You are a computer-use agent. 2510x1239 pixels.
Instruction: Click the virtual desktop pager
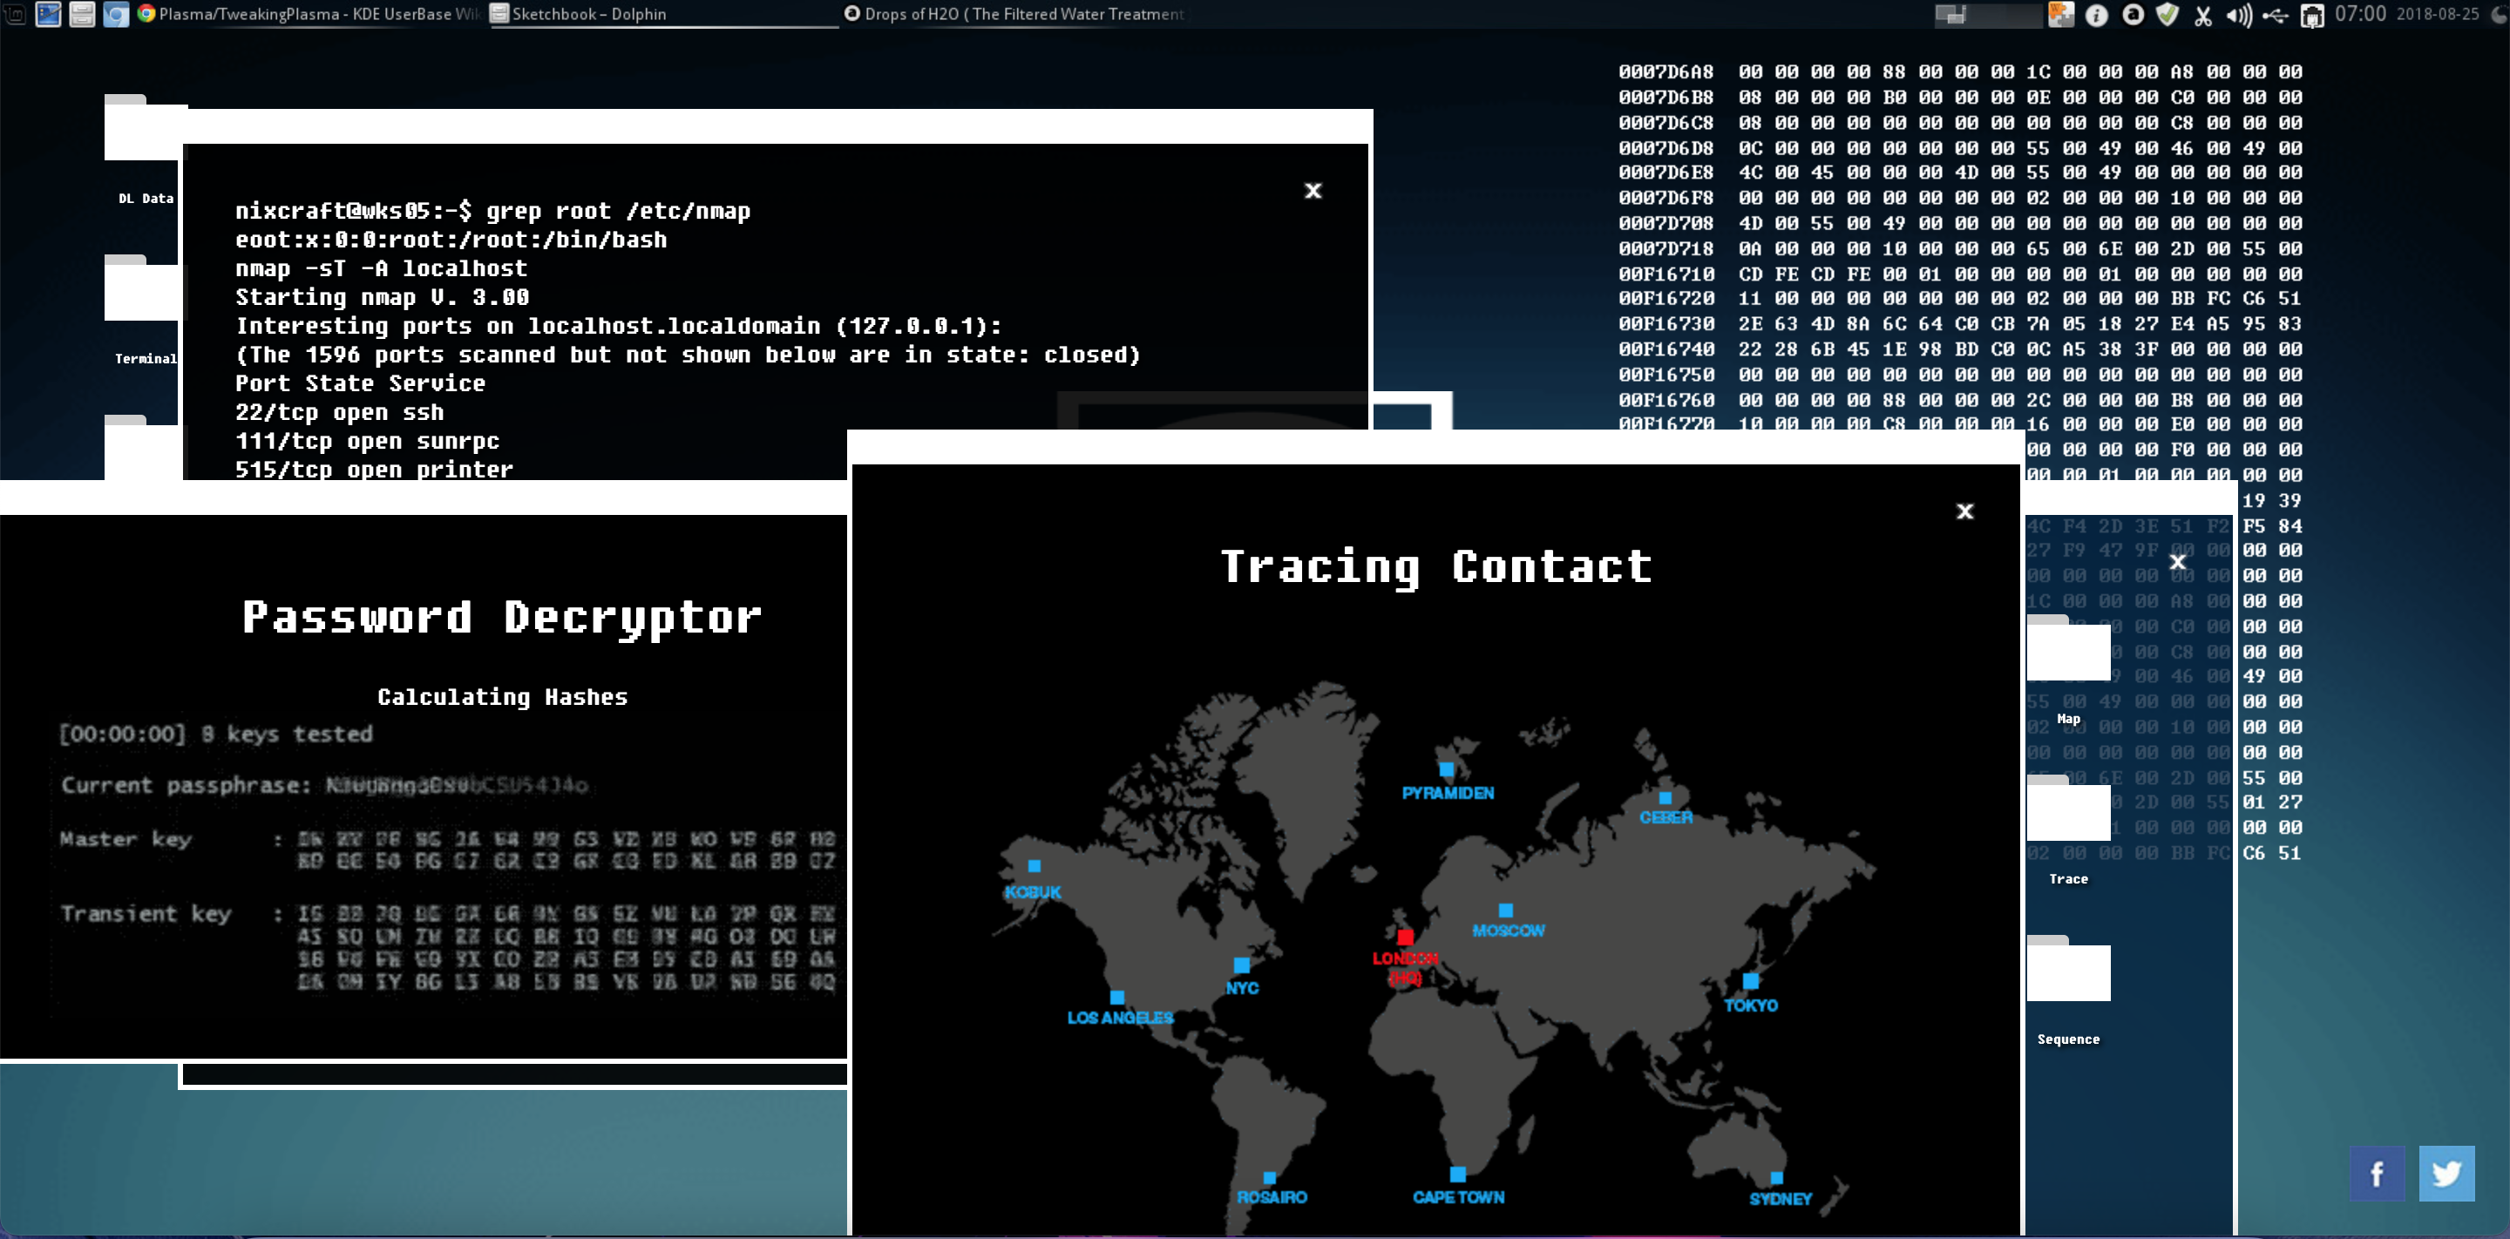point(1986,14)
